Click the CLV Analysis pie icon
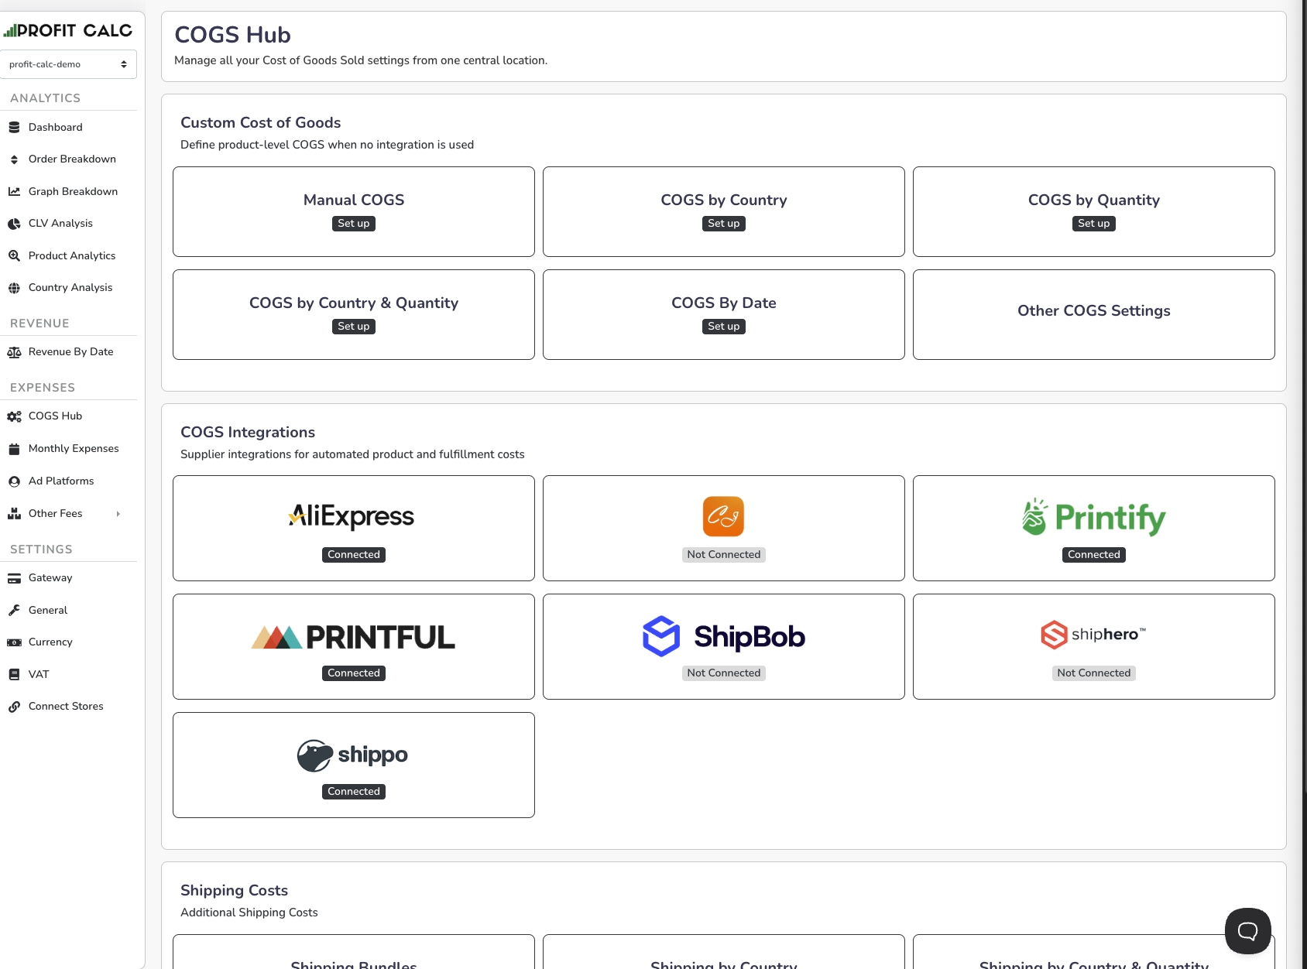Image resolution: width=1307 pixels, height=969 pixels. pyautogui.click(x=14, y=224)
